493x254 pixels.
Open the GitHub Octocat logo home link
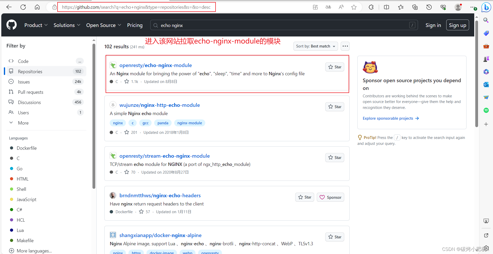[x=12, y=25]
